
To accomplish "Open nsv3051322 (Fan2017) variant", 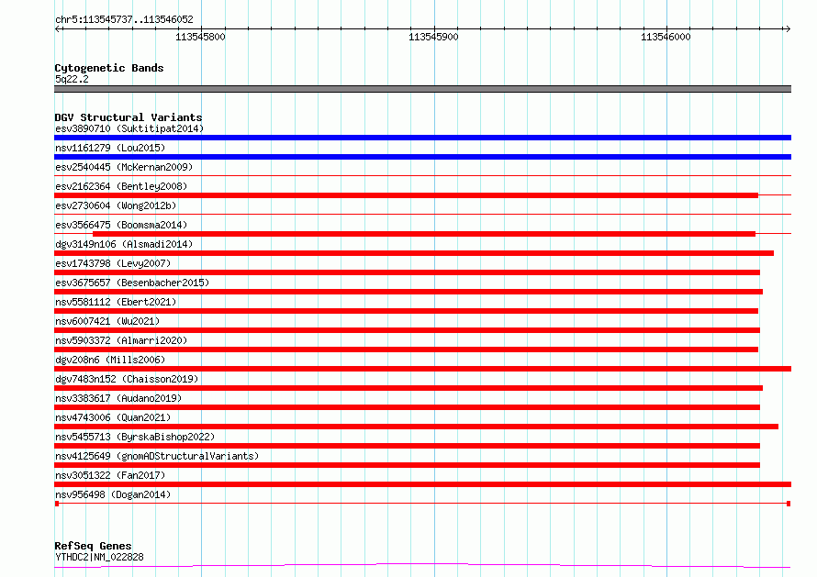I will pos(110,475).
